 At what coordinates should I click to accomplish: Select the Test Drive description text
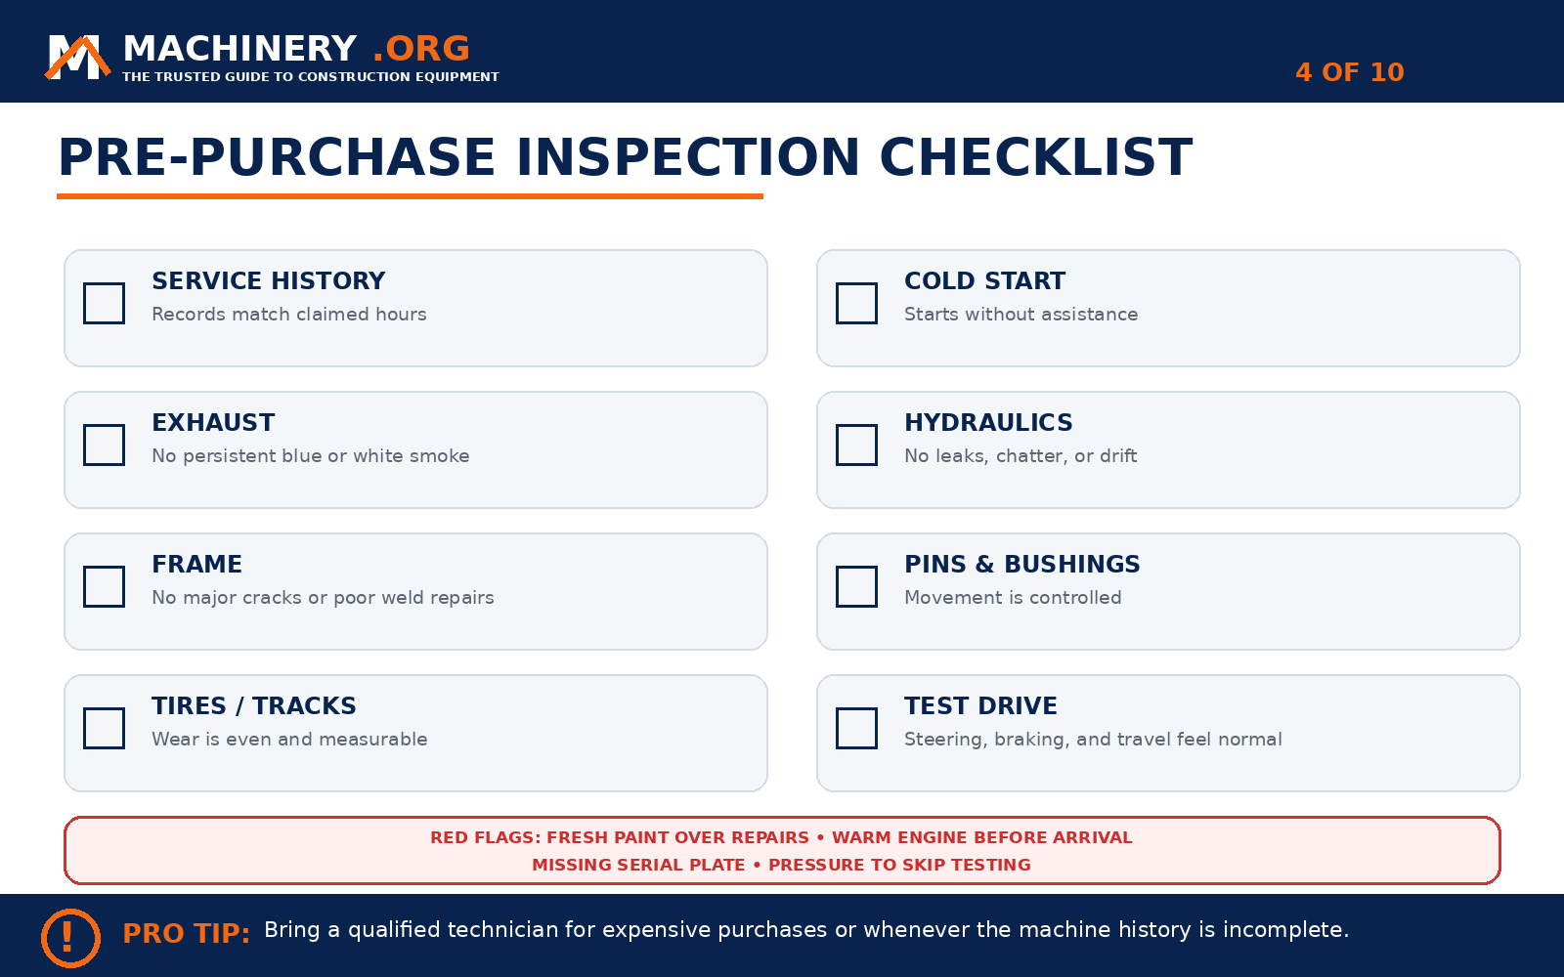pos(1093,740)
